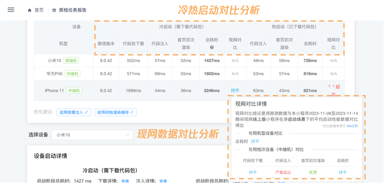
Task: Click 查看 next to 下载详情
Action: point(125,181)
